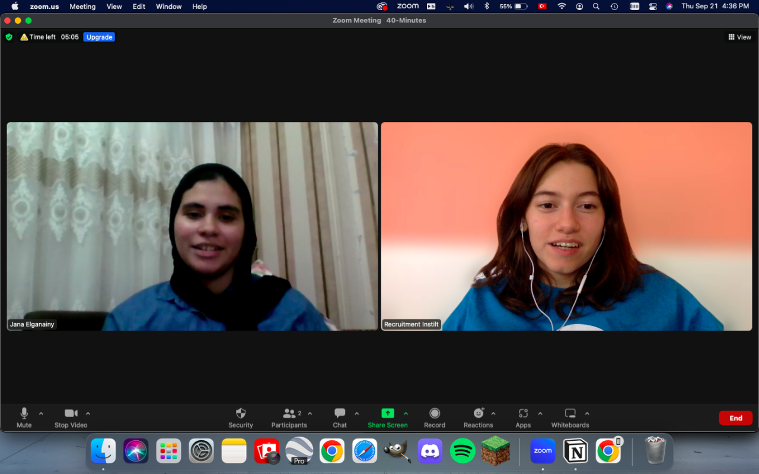This screenshot has height=474, width=759.
Task: Expand share options arrow beside Share Screen
Action: click(x=406, y=414)
